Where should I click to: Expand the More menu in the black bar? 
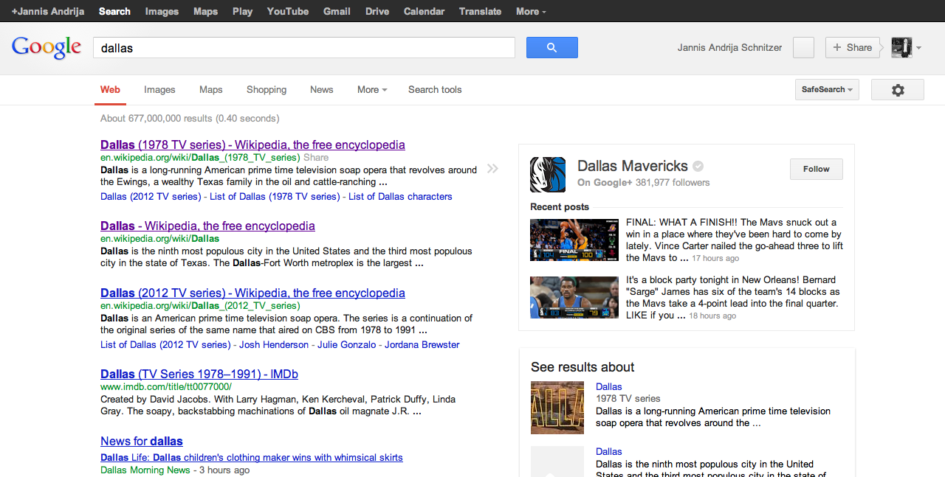pos(531,11)
